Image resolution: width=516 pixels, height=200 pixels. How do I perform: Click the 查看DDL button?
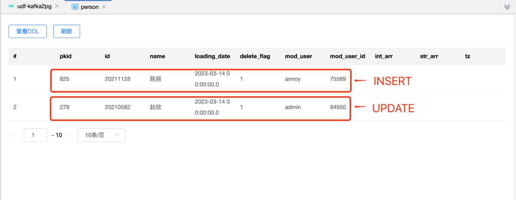(28, 31)
